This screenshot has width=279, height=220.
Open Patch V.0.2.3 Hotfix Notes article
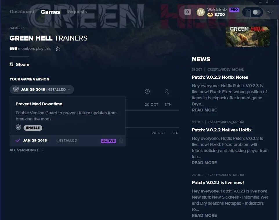(x=220, y=77)
